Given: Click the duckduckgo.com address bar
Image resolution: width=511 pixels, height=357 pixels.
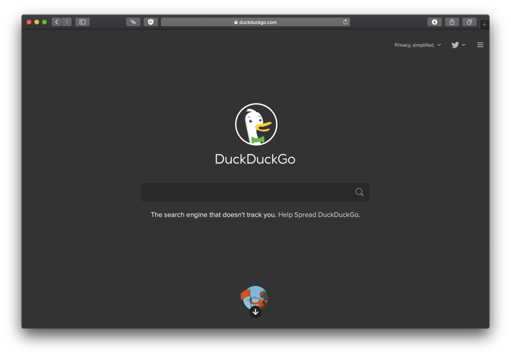Looking at the screenshot, I should 255,22.
